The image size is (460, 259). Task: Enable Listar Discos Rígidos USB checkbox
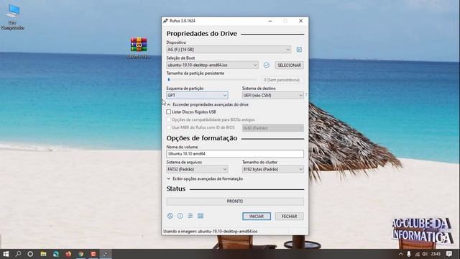[x=169, y=112]
